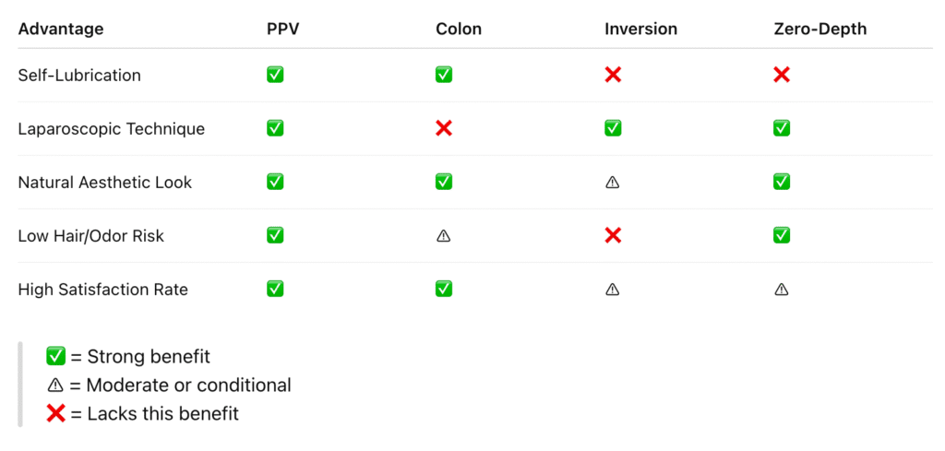This screenshot has width=945, height=451.
Task: Click the checkmark for Zero-Depth Laparoscopic Technique
Action: tap(782, 128)
